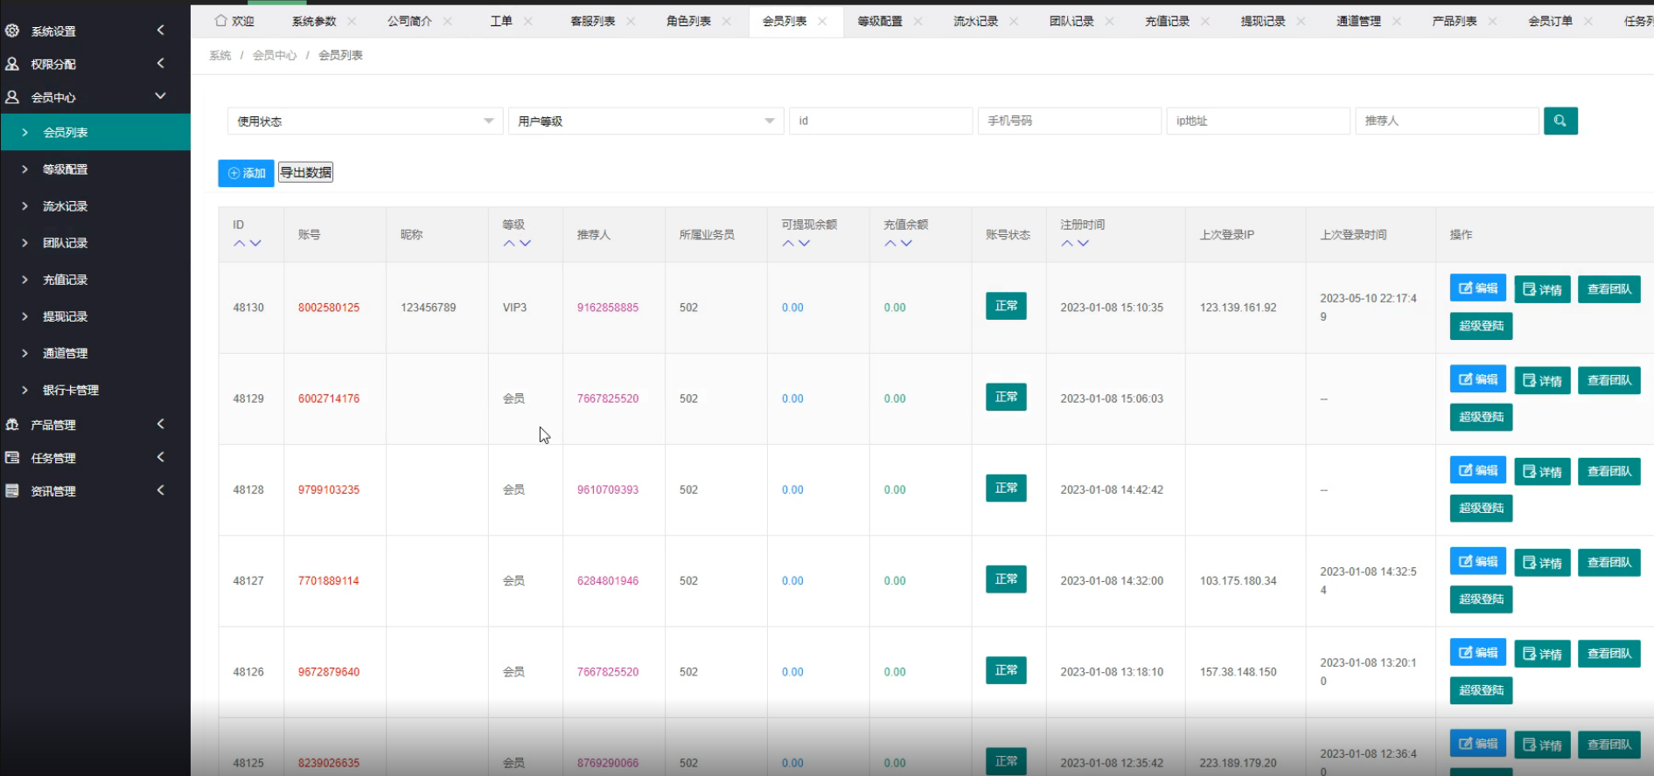The image size is (1654, 776).
Task: Click the 任务管理 icon in sidebar
Action: (x=12, y=458)
